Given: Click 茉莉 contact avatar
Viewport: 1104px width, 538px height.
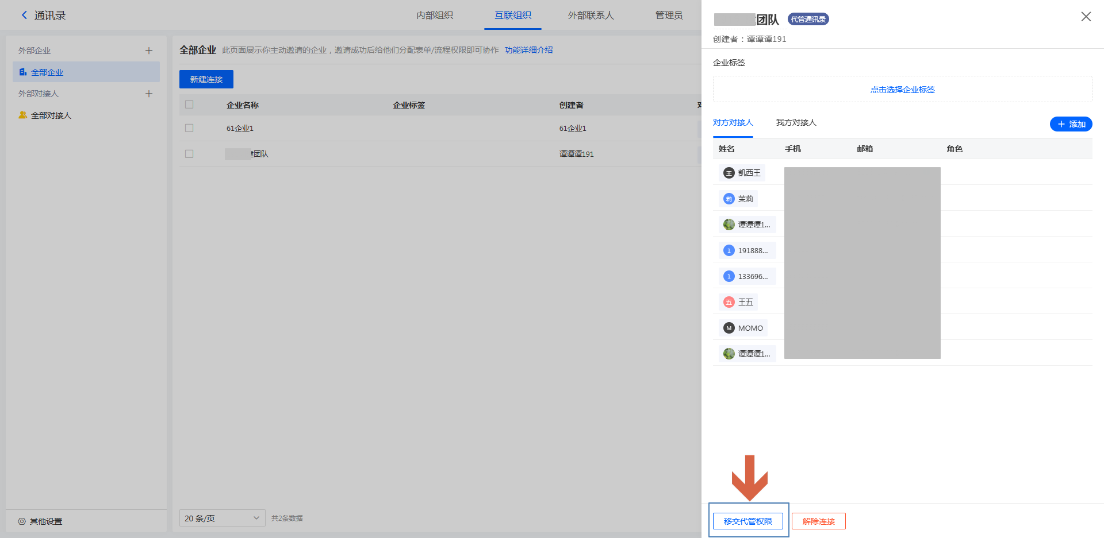Looking at the screenshot, I should click(729, 199).
